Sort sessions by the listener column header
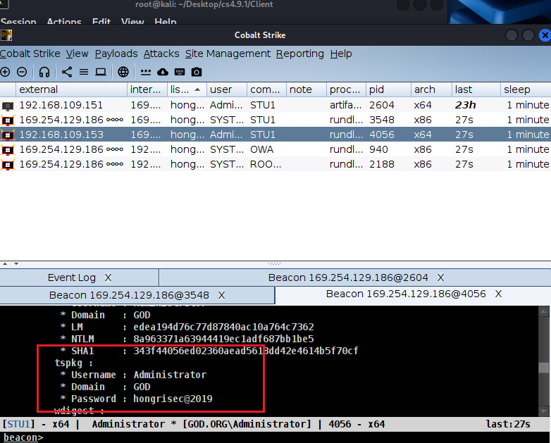The width and height of the screenshot is (551, 443). (187, 89)
